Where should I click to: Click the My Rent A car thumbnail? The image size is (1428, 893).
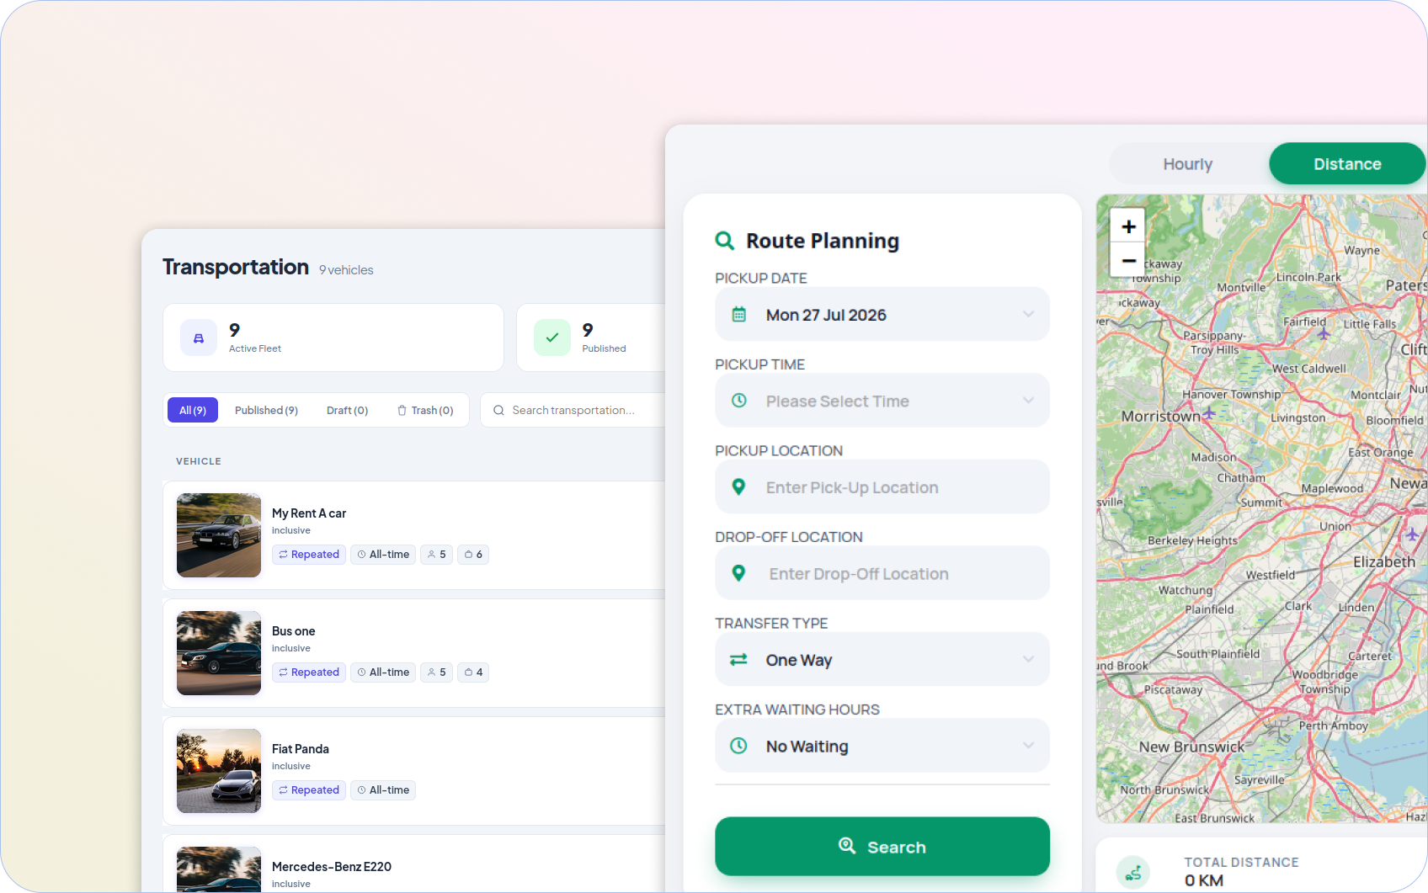[219, 535]
